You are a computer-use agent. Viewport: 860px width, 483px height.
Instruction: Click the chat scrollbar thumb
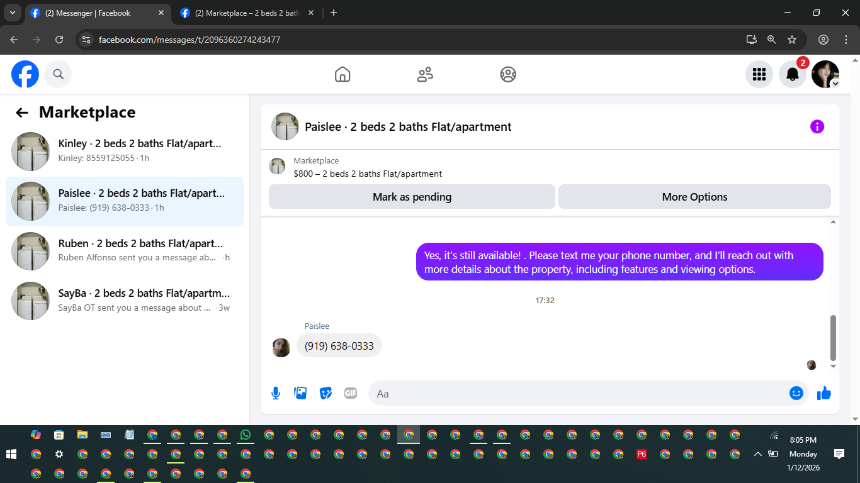834,337
